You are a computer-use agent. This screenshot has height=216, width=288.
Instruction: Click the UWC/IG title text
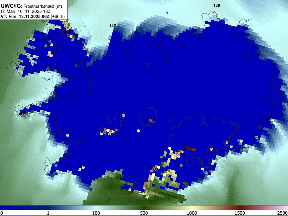click(11, 6)
